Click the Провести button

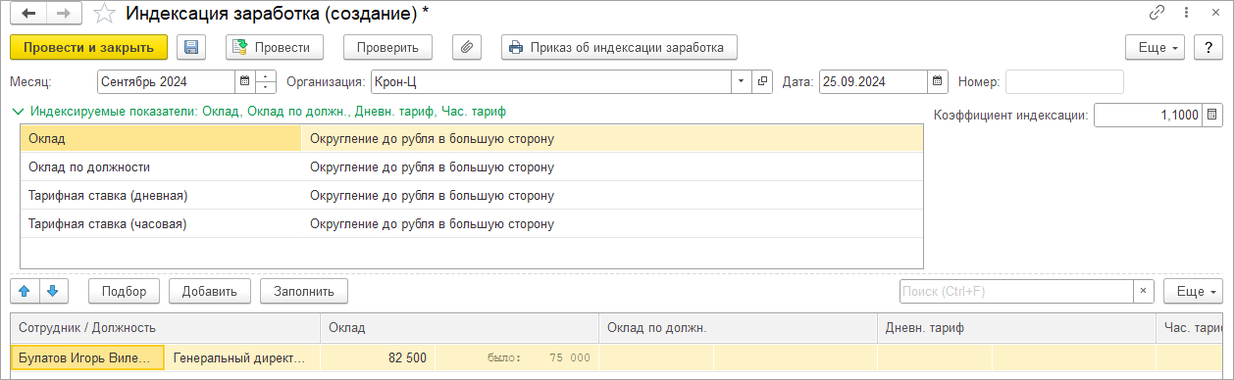click(x=275, y=47)
